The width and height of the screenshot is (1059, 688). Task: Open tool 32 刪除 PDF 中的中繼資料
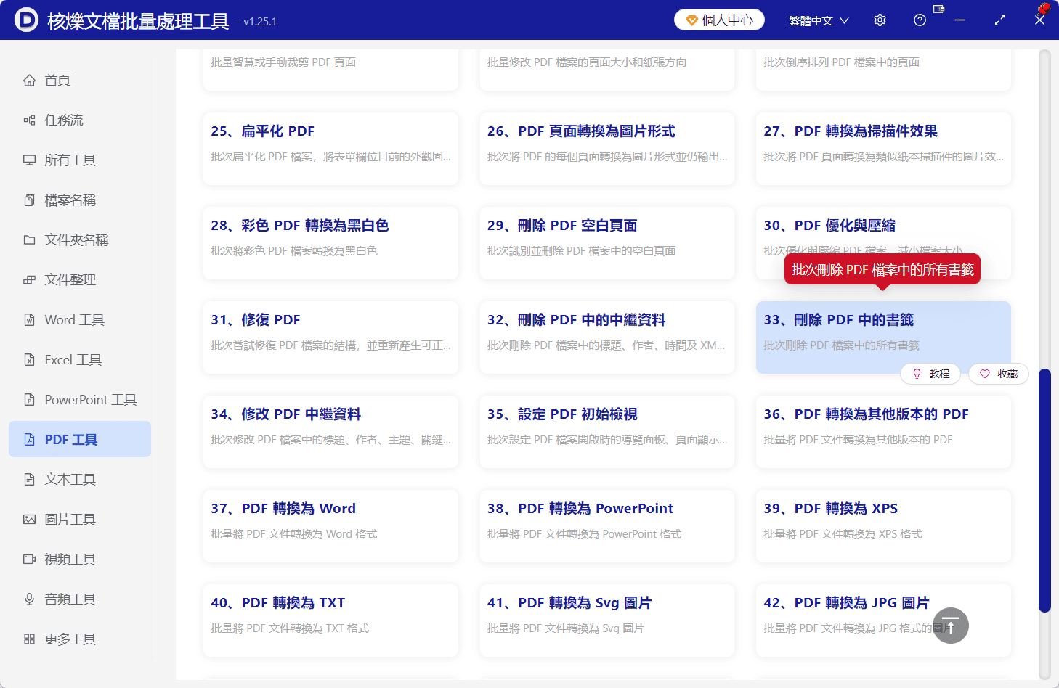pos(607,337)
